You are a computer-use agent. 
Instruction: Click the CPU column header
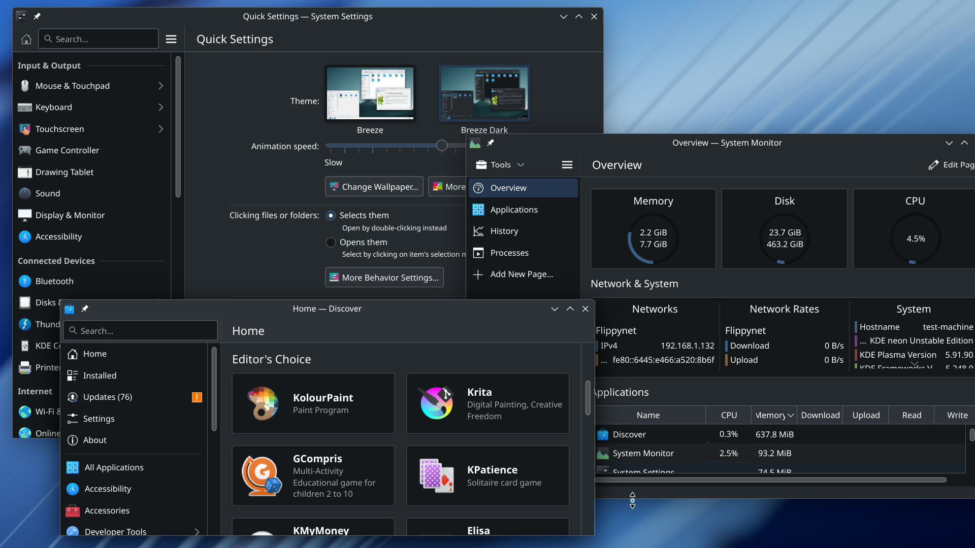(729, 416)
